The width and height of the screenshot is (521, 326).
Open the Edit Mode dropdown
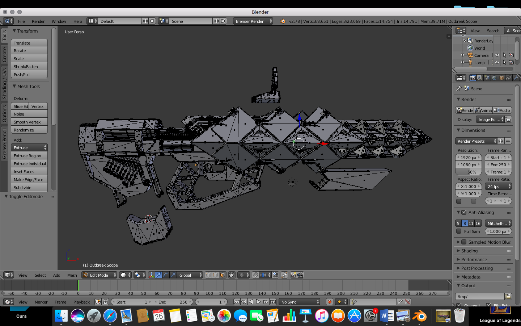(x=99, y=275)
